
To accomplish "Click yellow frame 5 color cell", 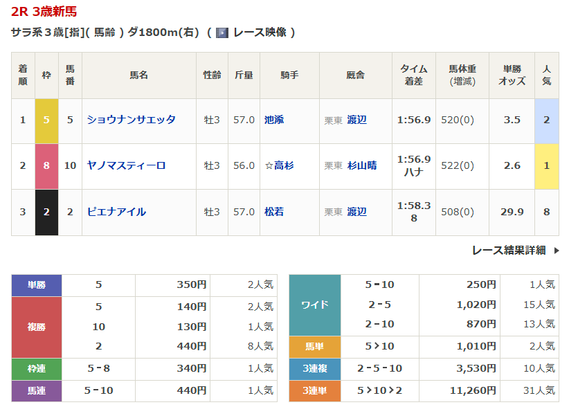I will [46, 120].
